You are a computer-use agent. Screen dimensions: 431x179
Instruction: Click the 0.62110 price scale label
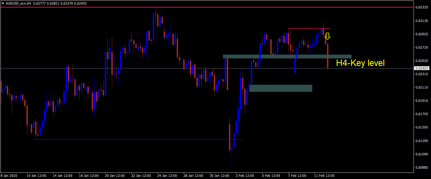coord(422,87)
